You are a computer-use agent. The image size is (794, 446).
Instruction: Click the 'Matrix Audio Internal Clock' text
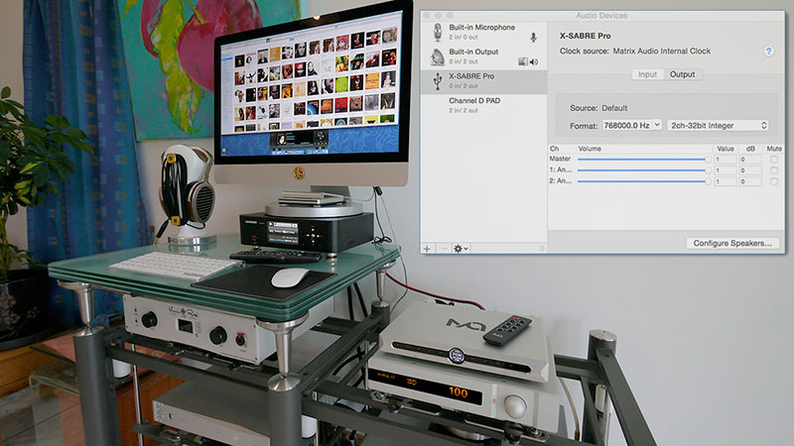[661, 52]
